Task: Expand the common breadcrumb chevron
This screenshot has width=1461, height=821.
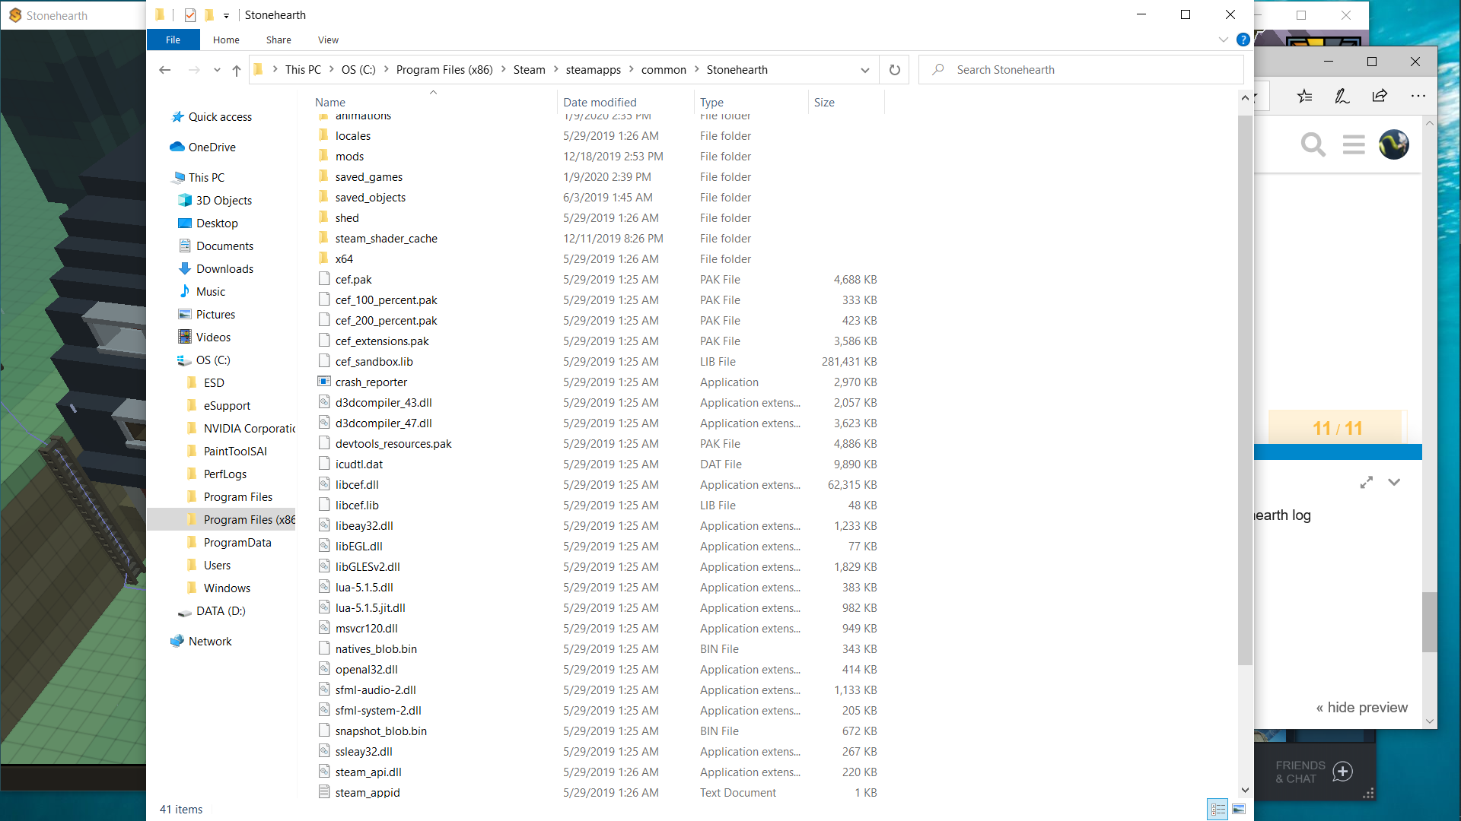Action: [696, 70]
